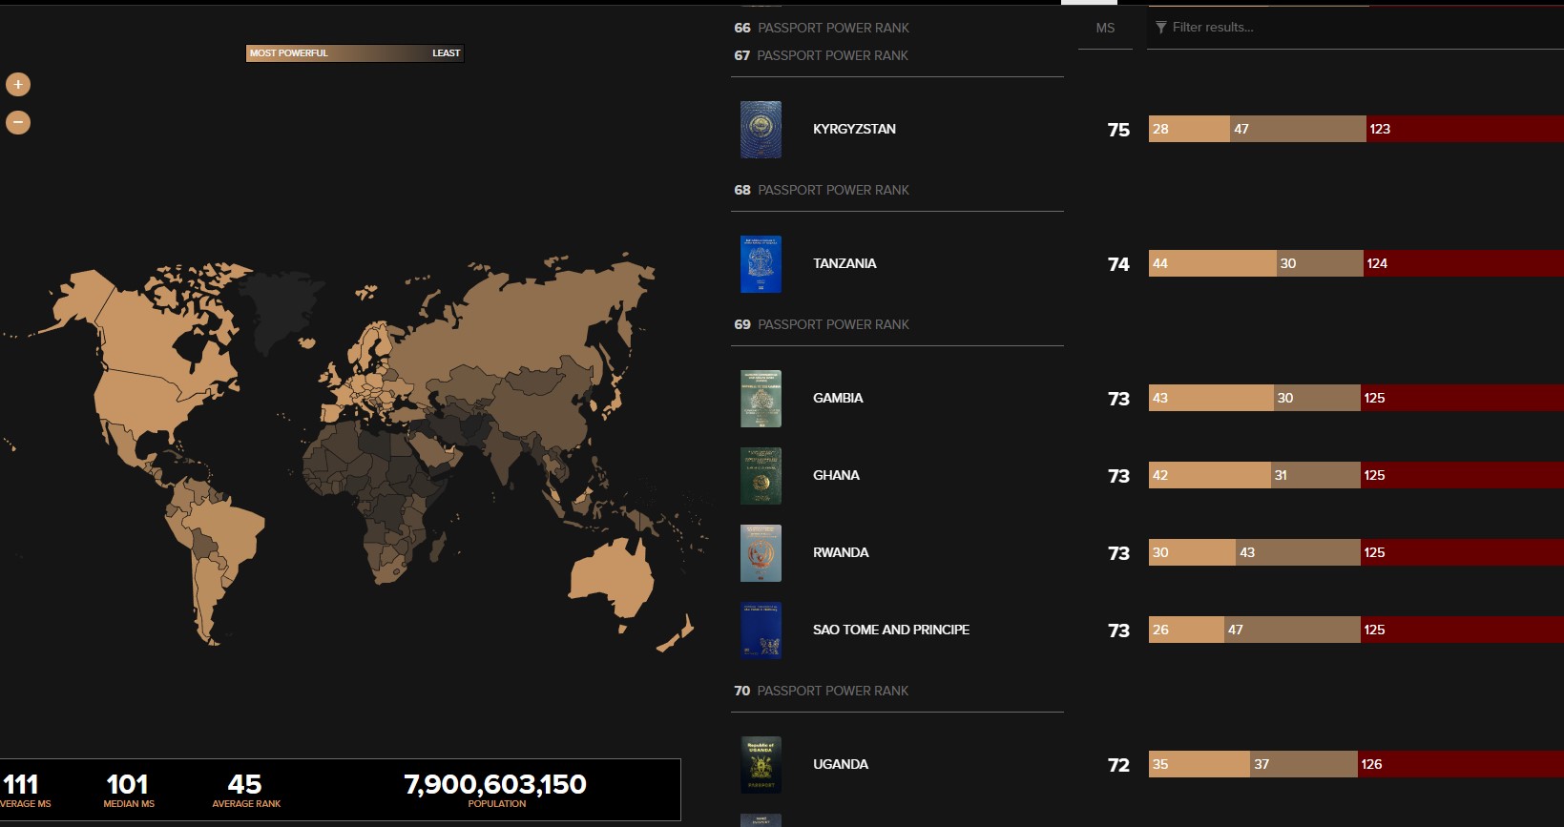
Task: Click the map zoom out minus button
Action: click(18, 122)
